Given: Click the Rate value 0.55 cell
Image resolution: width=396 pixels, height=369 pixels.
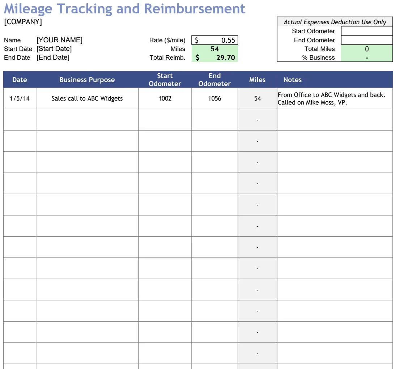Looking at the screenshot, I should click(215, 40).
